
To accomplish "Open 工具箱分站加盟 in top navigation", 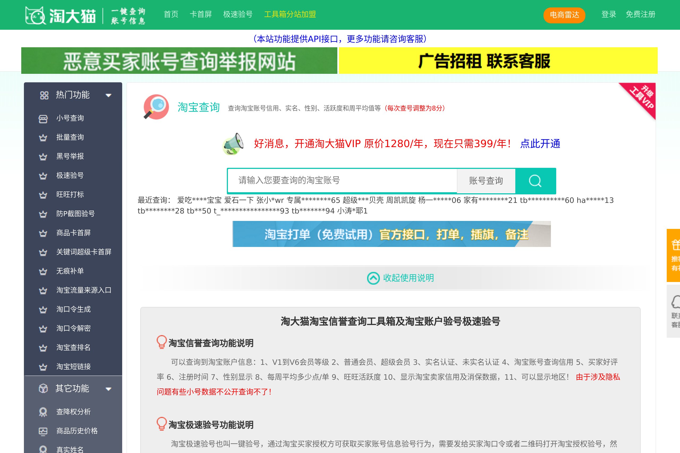I will (290, 14).
